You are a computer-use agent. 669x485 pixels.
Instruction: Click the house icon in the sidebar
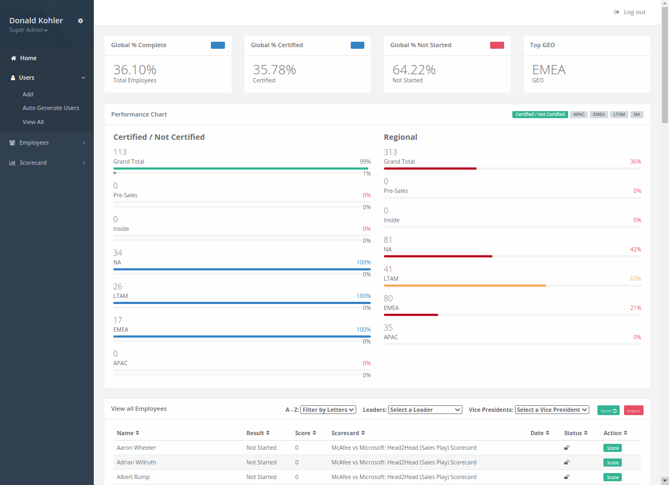[x=14, y=58]
